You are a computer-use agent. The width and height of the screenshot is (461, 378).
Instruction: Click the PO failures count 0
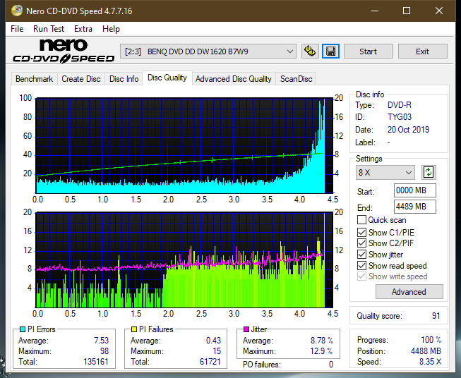point(331,365)
